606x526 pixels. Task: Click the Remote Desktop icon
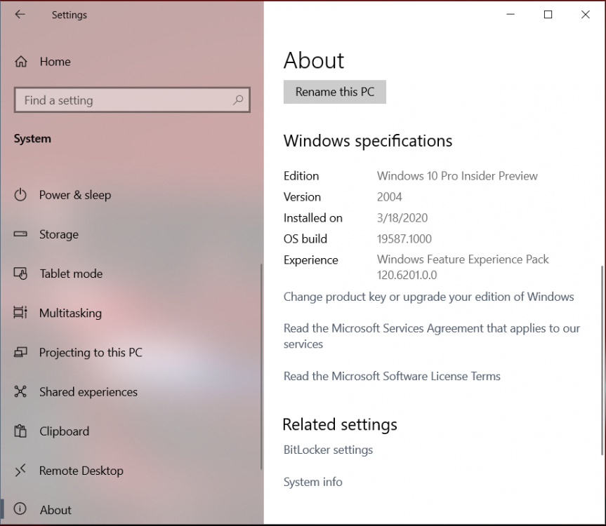point(20,471)
